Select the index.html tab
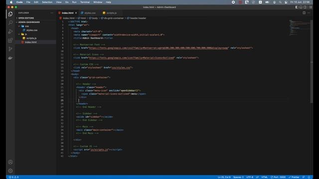Viewport: 319px width, 179px height. tap(68, 13)
